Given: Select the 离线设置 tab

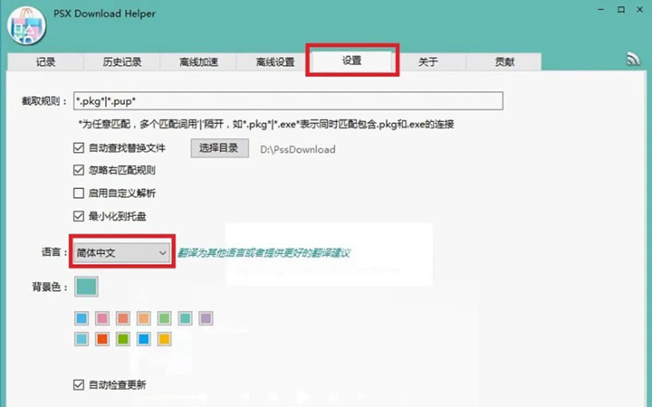Looking at the screenshot, I should [275, 62].
